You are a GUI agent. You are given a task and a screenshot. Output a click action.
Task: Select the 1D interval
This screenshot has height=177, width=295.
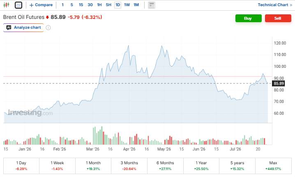118,5
